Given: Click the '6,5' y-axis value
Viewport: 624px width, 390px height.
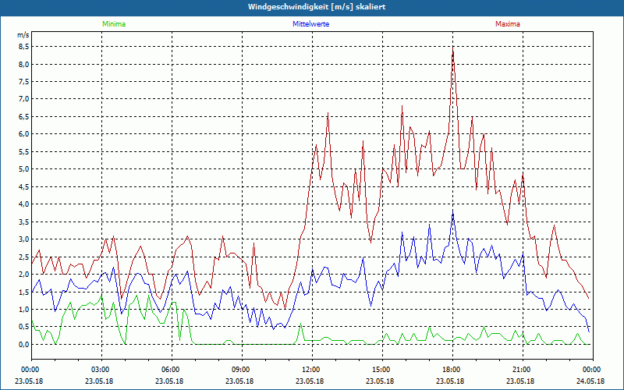Looking at the screenshot, I should tap(24, 116).
